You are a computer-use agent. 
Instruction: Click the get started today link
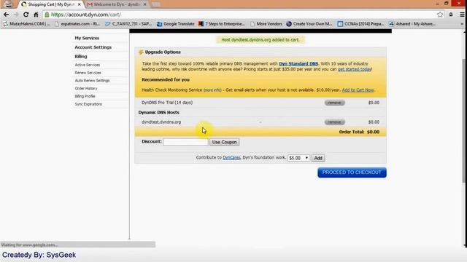click(x=355, y=69)
